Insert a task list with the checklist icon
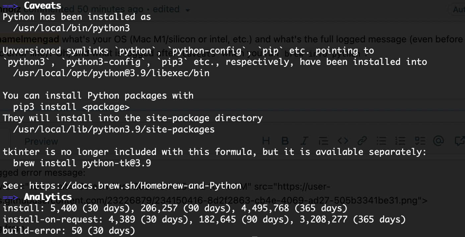 [x=420, y=141]
